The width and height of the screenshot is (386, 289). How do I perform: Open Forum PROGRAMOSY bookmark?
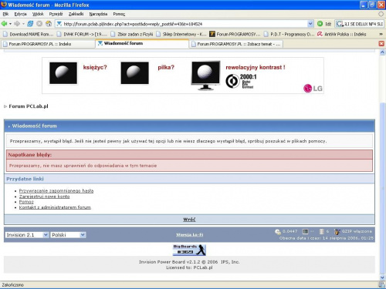(235, 34)
